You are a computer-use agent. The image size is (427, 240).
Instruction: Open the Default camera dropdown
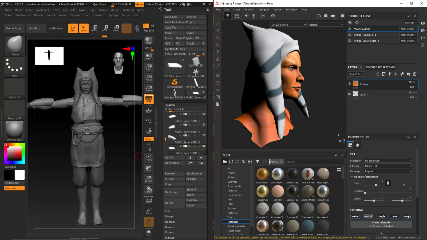[288, 25]
